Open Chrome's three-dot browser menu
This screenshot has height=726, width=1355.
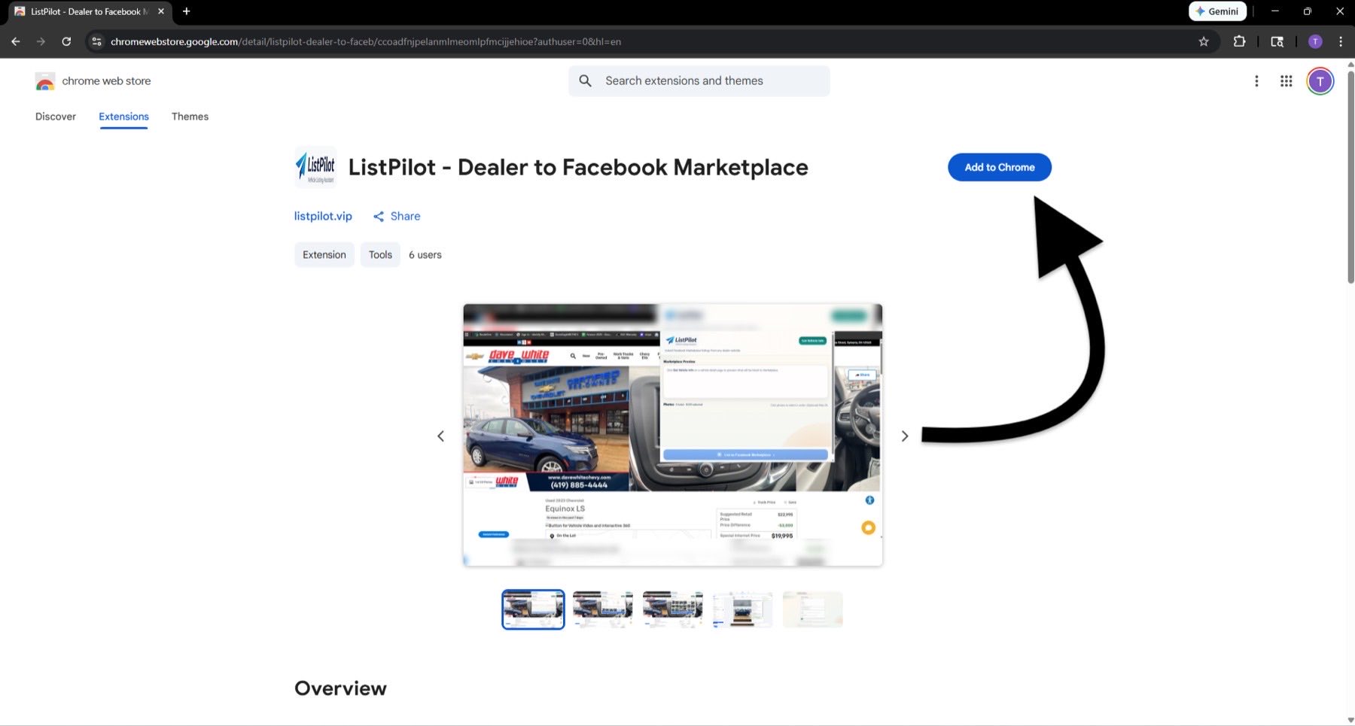[1341, 41]
